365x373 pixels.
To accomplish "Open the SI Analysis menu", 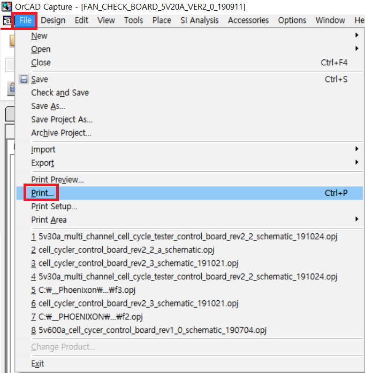I will (200, 20).
